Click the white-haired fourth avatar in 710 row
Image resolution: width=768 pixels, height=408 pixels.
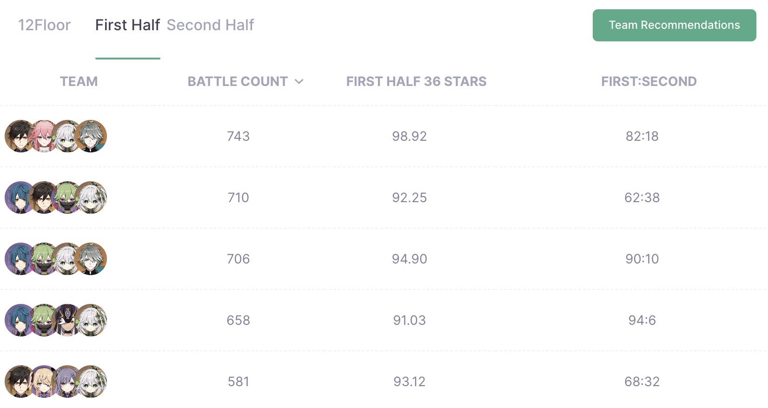click(91, 197)
